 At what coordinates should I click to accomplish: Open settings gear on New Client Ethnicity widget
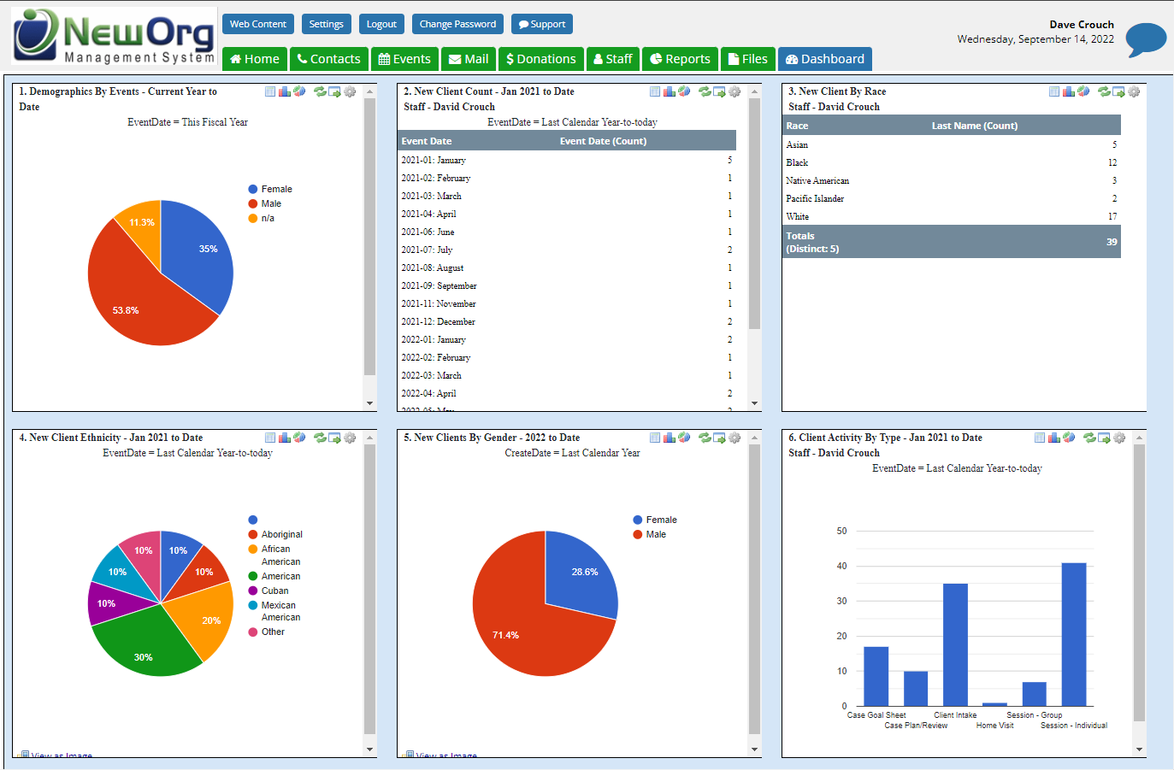click(349, 438)
